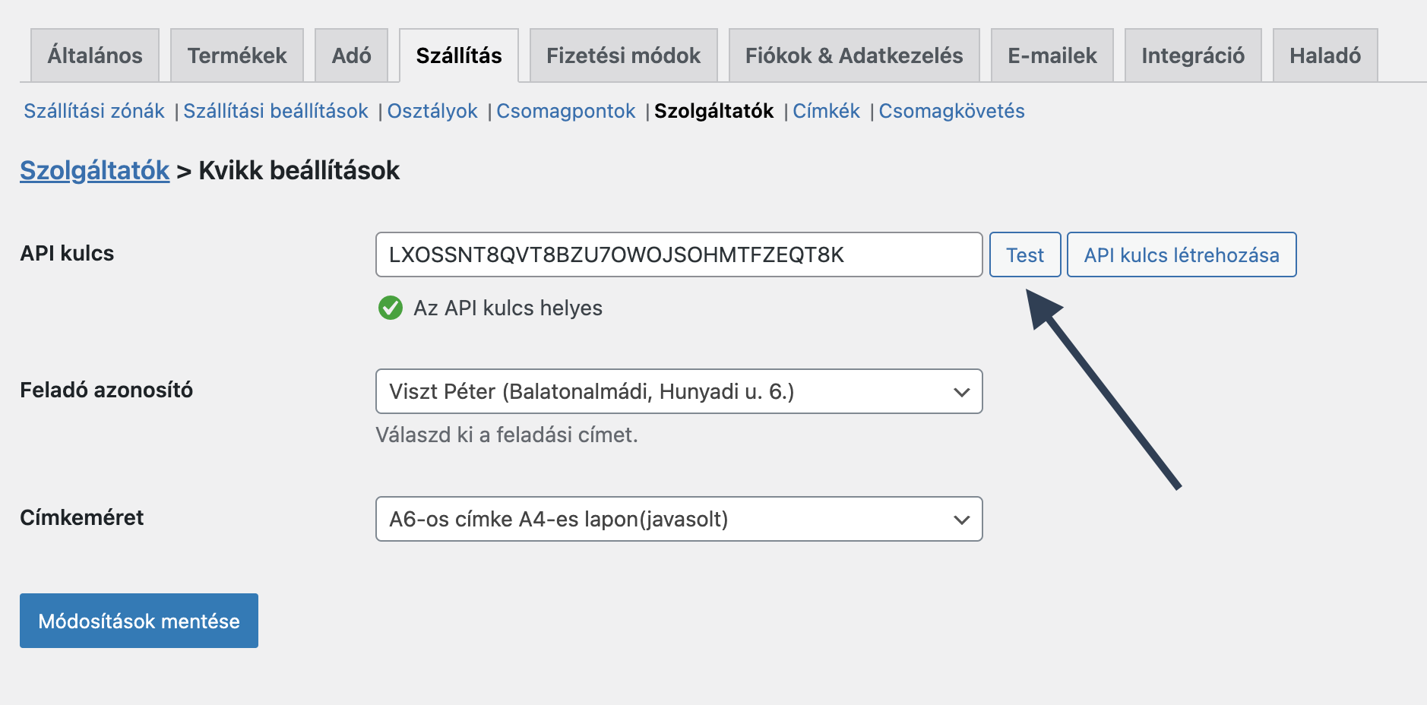The height and width of the screenshot is (705, 1427).
Task: Click the Szolgáltatók breadcrumb heading link
Action: [95, 170]
